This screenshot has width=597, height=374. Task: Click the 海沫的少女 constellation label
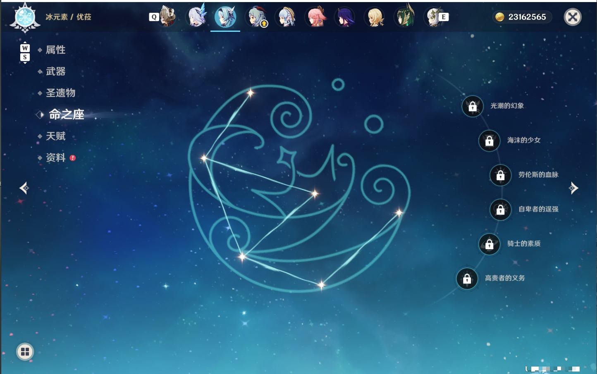[524, 140]
